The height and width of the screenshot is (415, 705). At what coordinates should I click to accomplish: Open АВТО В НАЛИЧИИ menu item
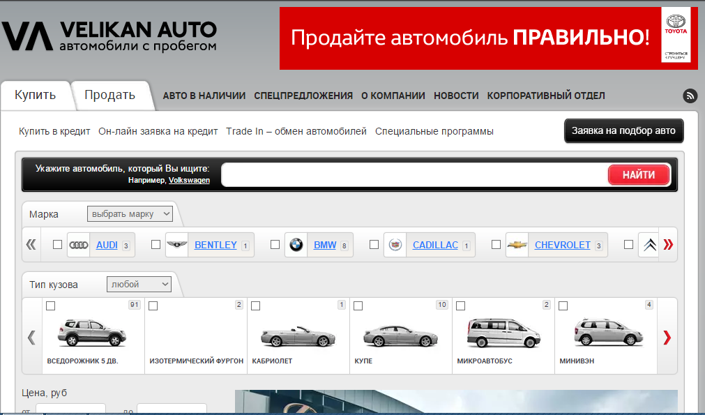coord(204,96)
